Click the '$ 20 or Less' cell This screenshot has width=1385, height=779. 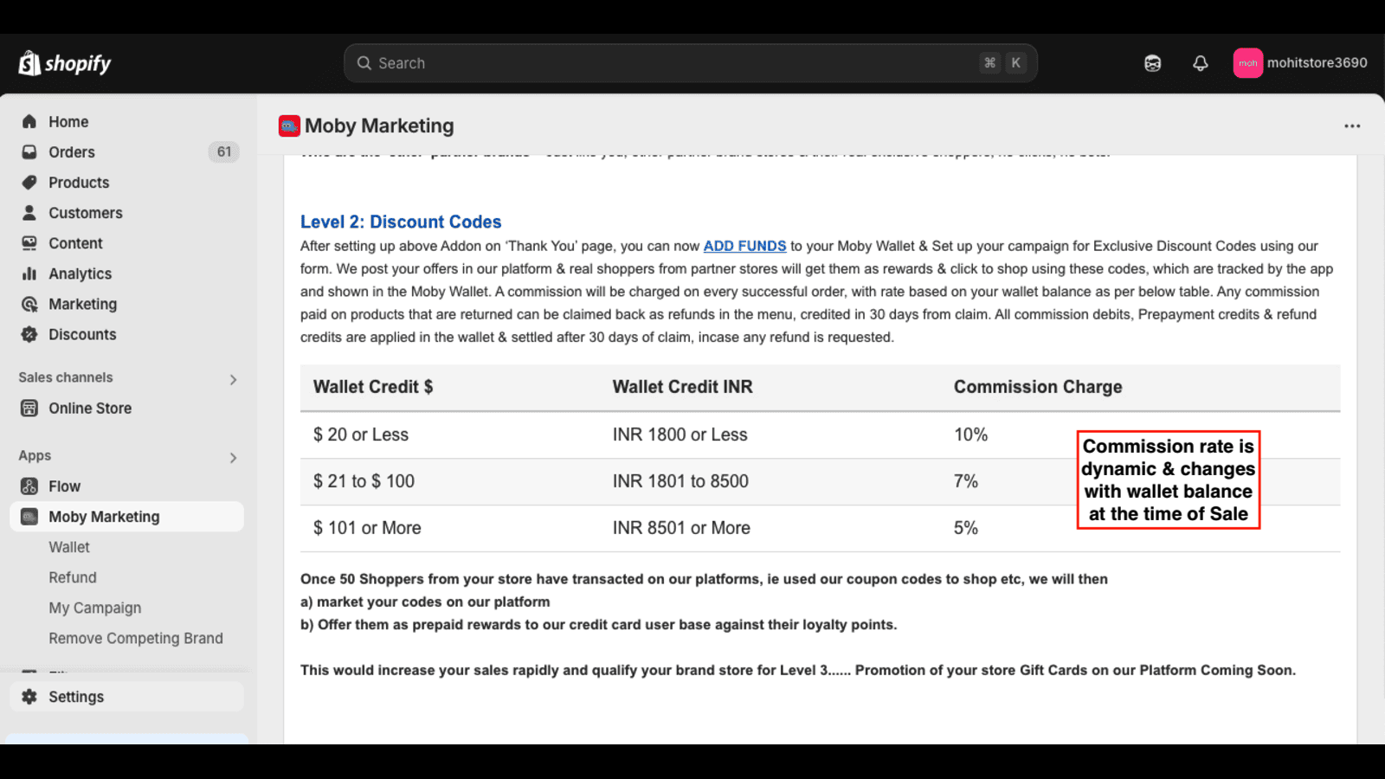(361, 435)
